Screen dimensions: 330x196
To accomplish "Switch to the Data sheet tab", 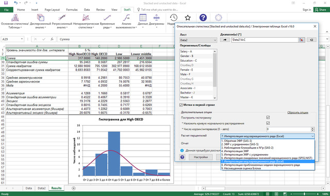I will (x=29, y=188).
